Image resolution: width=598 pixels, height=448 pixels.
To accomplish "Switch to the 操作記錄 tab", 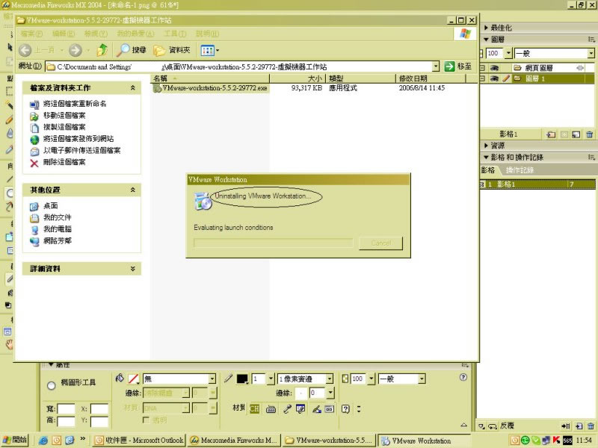I will click(520, 170).
